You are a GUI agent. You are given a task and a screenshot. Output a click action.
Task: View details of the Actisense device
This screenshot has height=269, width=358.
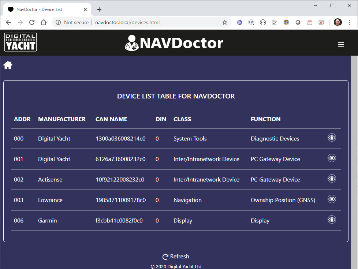click(x=331, y=179)
